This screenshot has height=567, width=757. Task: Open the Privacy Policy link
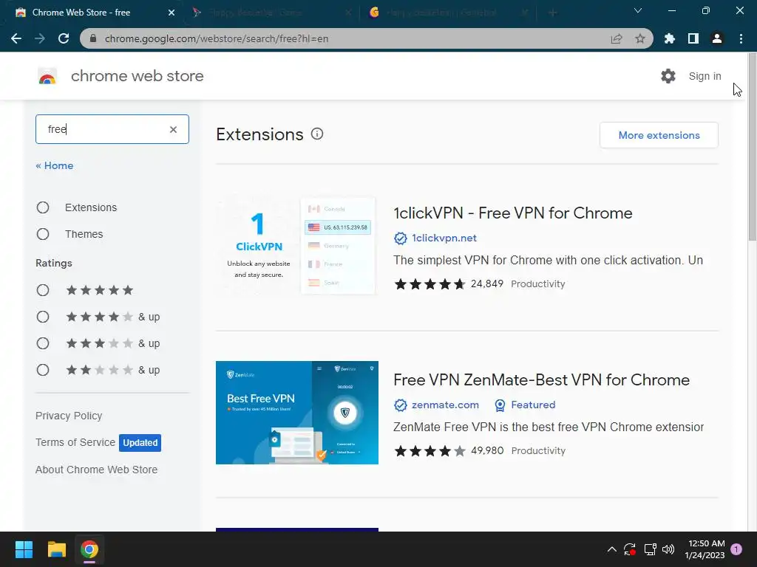[x=69, y=416]
